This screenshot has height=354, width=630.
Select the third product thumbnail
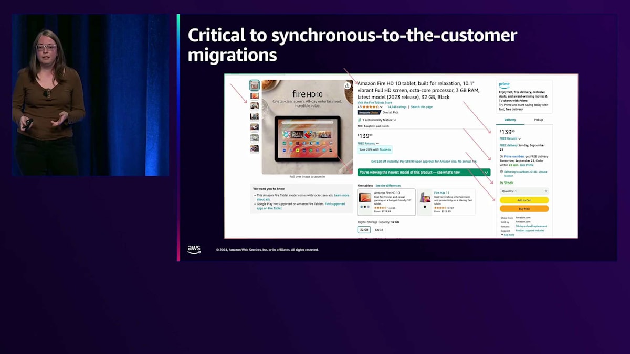pos(254,106)
